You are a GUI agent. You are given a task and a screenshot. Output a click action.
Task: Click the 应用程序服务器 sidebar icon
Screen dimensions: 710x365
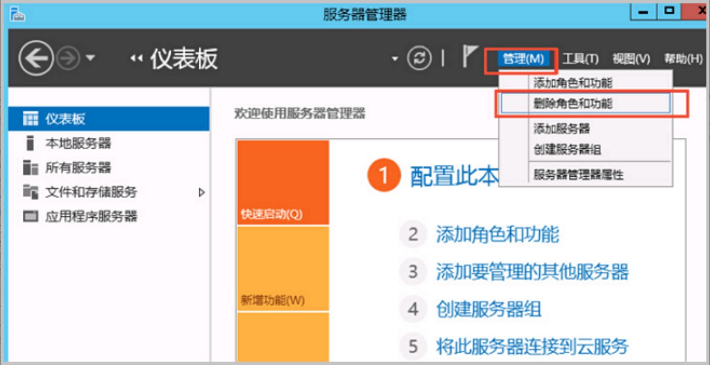click(x=30, y=216)
